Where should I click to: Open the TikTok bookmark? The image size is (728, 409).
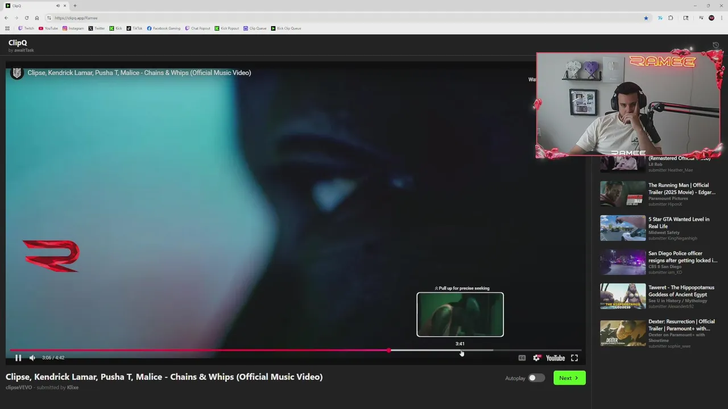pos(135,28)
